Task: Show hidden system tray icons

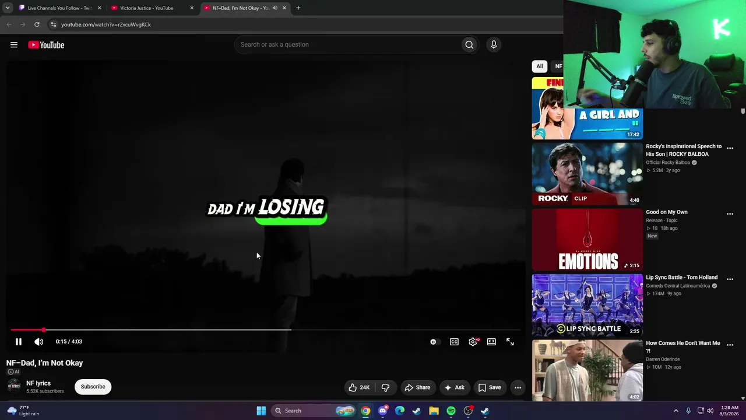Action: pos(676,411)
